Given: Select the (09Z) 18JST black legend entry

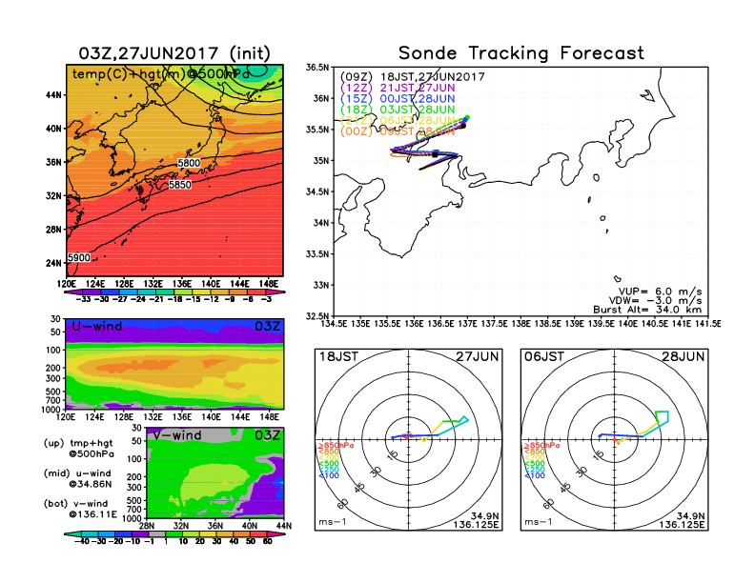Looking at the screenshot, I should coord(414,76).
